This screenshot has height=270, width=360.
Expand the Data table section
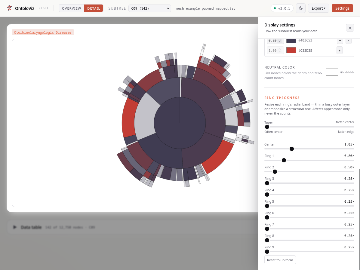tap(15, 227)
